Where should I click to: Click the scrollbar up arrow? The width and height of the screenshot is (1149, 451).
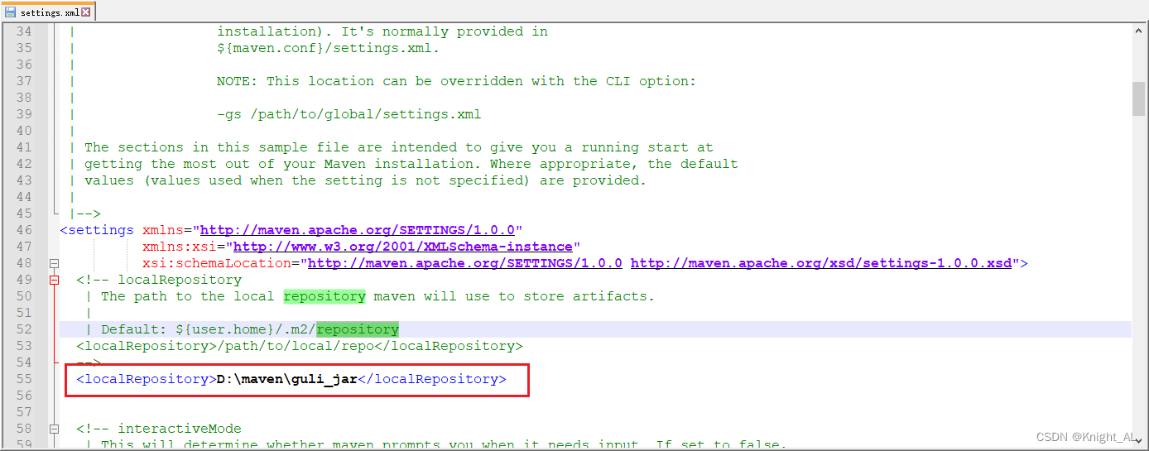point(1139,30)
